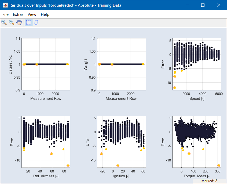This screenshot has width=227, height=184.
Task: Select marked point near 60 in Rel_Airmass plot
Action: coord(52,154)
